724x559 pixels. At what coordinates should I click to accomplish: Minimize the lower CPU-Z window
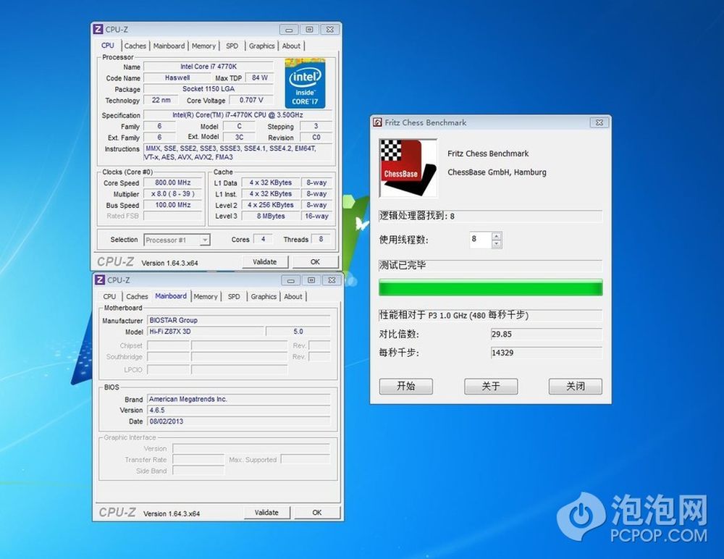(291, 280)
